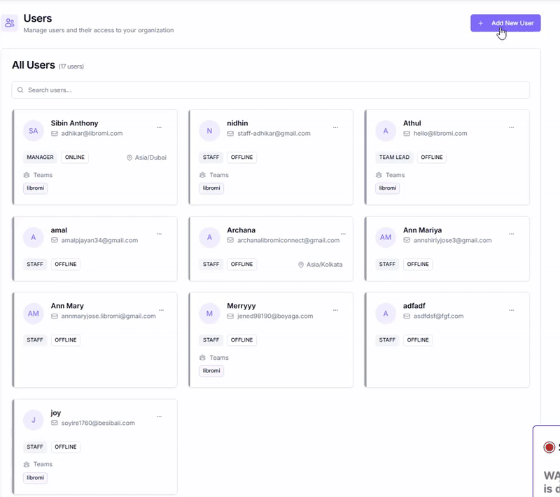The width and height of the screenshot is (560, 497).
Task: Open the more options menu for Athul
Action: coord(511,127)
